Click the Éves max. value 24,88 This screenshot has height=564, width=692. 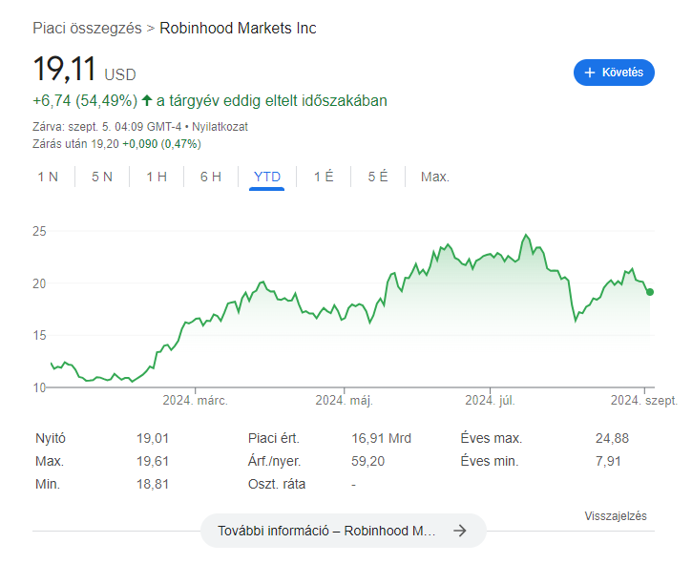(x=612, y=438)
